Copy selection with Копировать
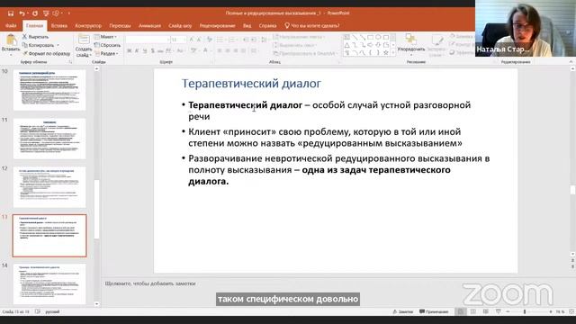 click(x=38, y=45)
